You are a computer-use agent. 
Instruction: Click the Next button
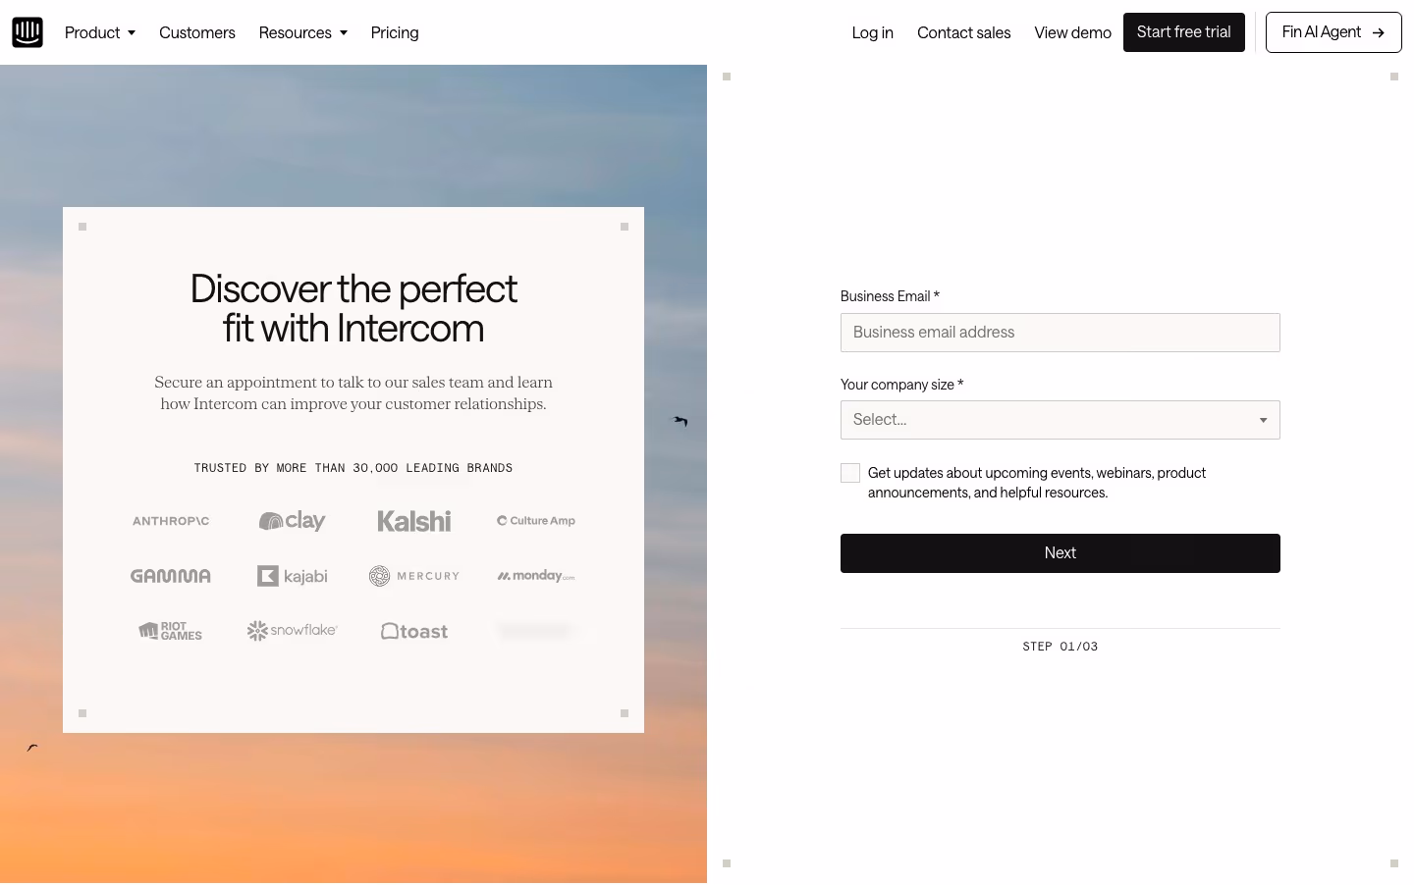(x=1060, y=553)
